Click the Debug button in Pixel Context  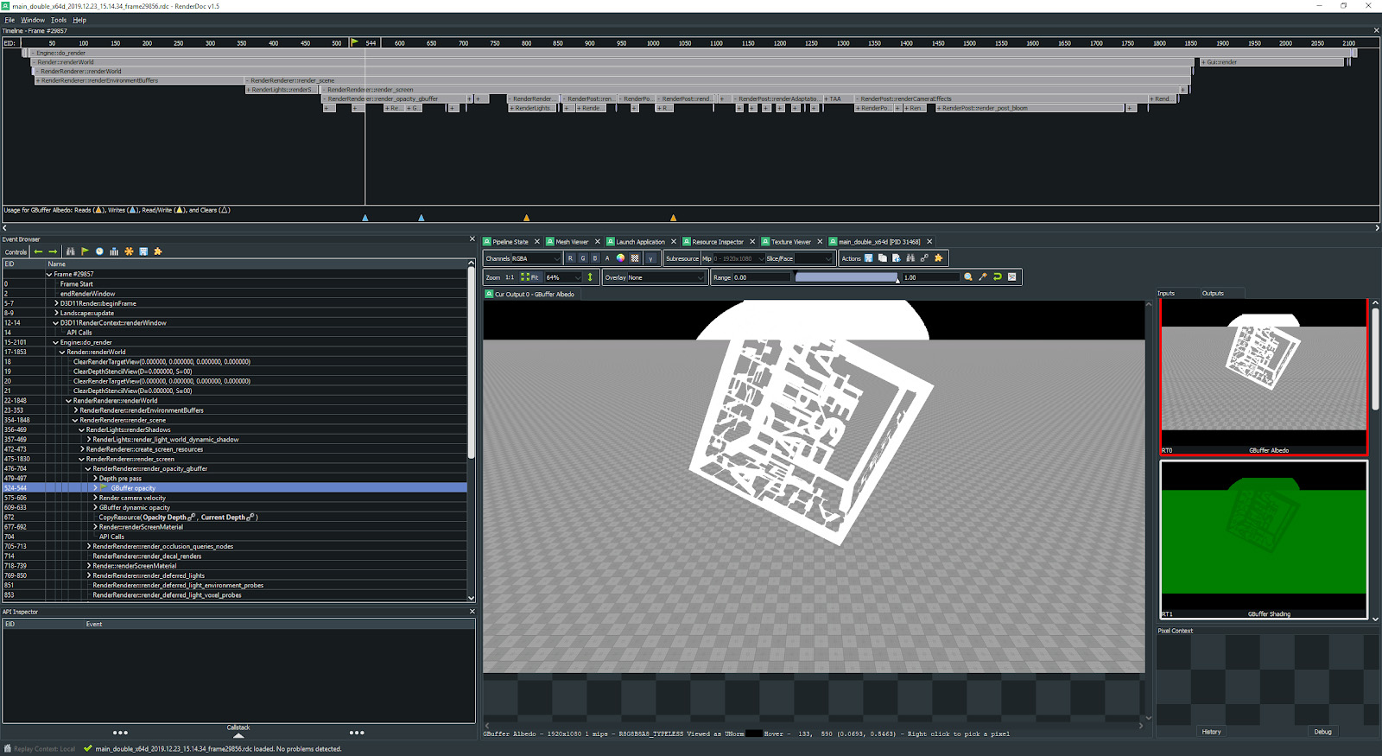tap(1322, 732)
